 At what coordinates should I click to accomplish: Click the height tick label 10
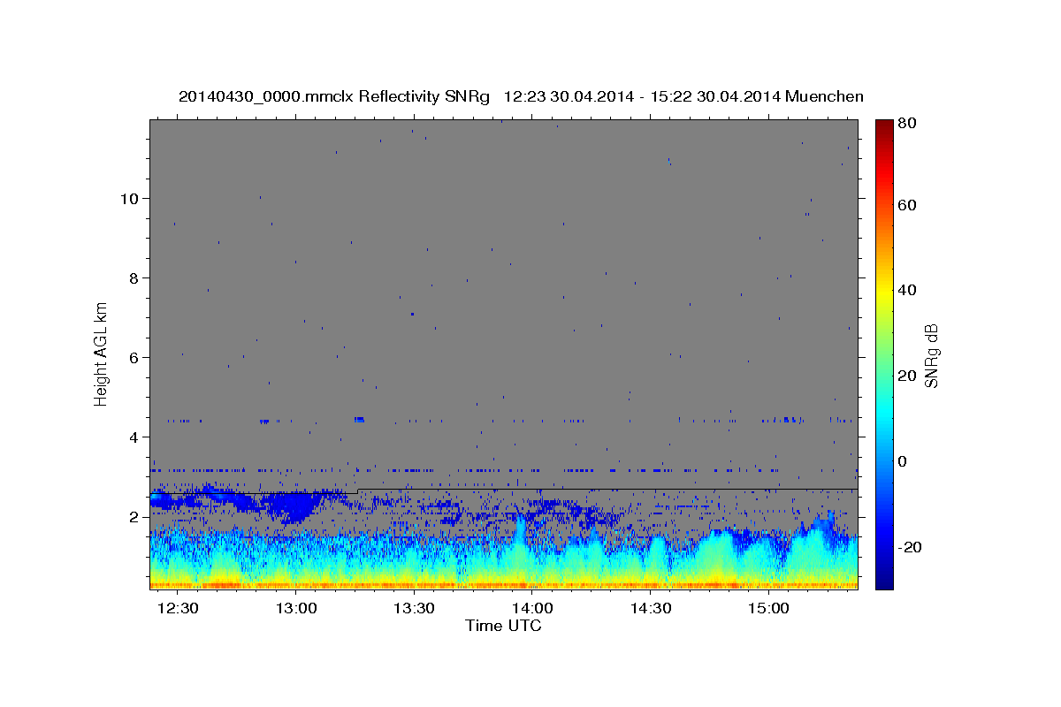(131, 198)
